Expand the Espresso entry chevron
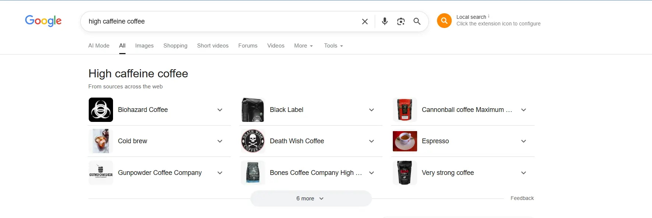Viewport: 652px width, 218px height. [524, 141]
